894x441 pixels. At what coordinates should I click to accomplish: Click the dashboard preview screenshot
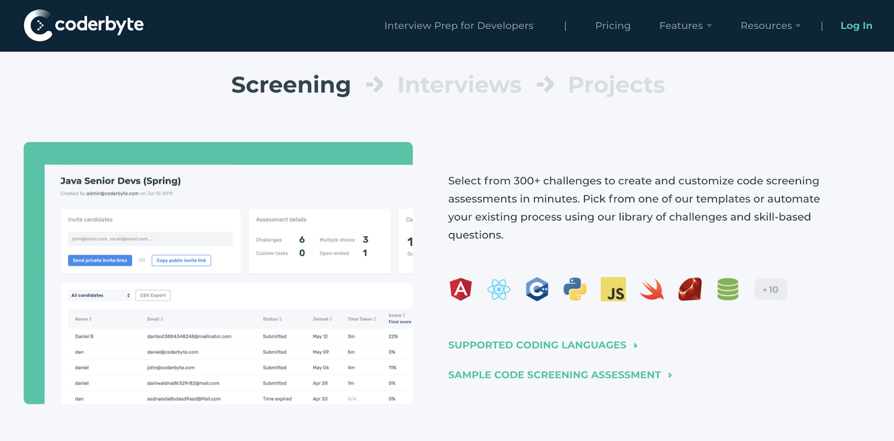tap(218, 273)
